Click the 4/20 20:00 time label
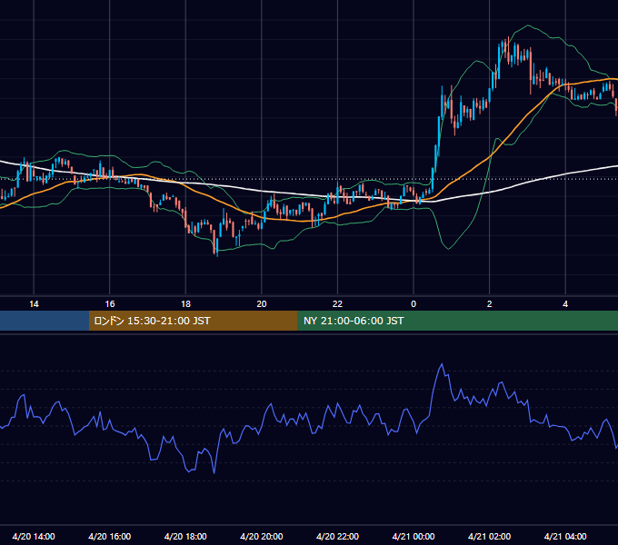The height and width of the screenshot is (545, 618). (262, 536)
